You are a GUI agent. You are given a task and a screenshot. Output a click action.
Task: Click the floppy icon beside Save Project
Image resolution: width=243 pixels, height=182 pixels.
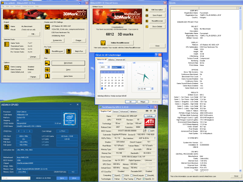click(x=147, y=15)
